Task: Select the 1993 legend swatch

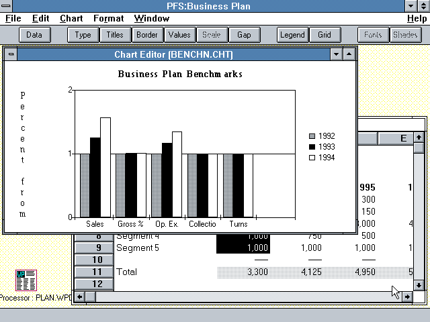Action: click(312, 147)
